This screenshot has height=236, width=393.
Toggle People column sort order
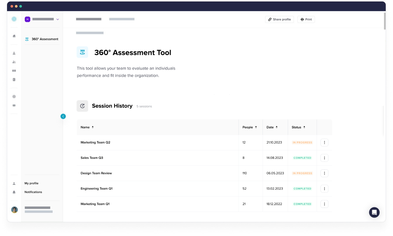(256, 127)
